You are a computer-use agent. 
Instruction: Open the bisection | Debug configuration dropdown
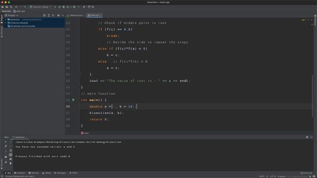pos(41,7)
